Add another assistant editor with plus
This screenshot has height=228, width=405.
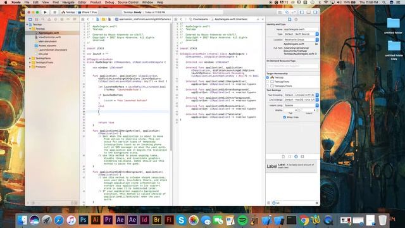point(258,20)
